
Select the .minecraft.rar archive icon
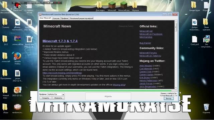[17, 41]
